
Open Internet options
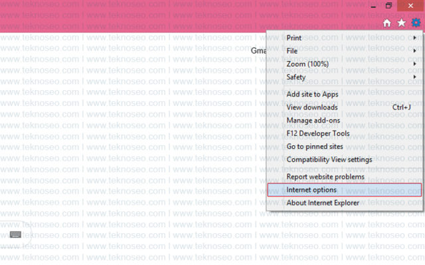point(344,190)
